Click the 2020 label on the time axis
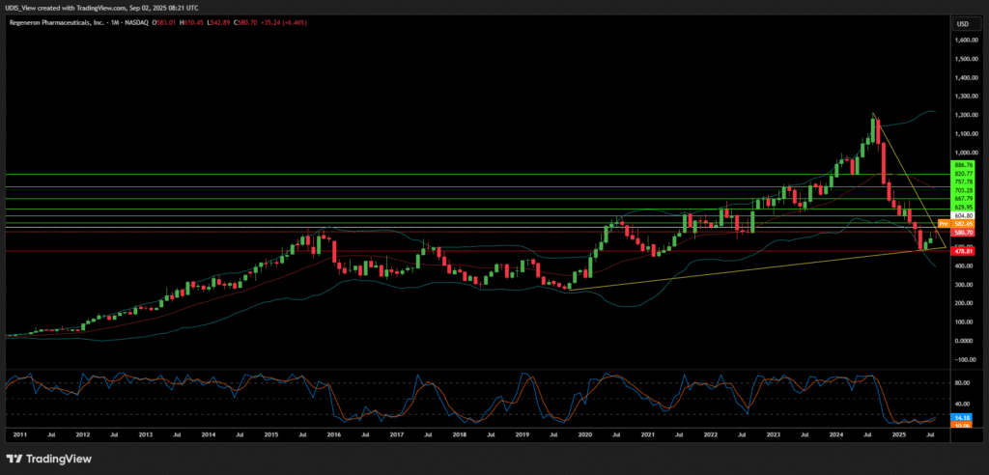Image resolution: width=989 pixels, height=475 pixels. [583, 436]
